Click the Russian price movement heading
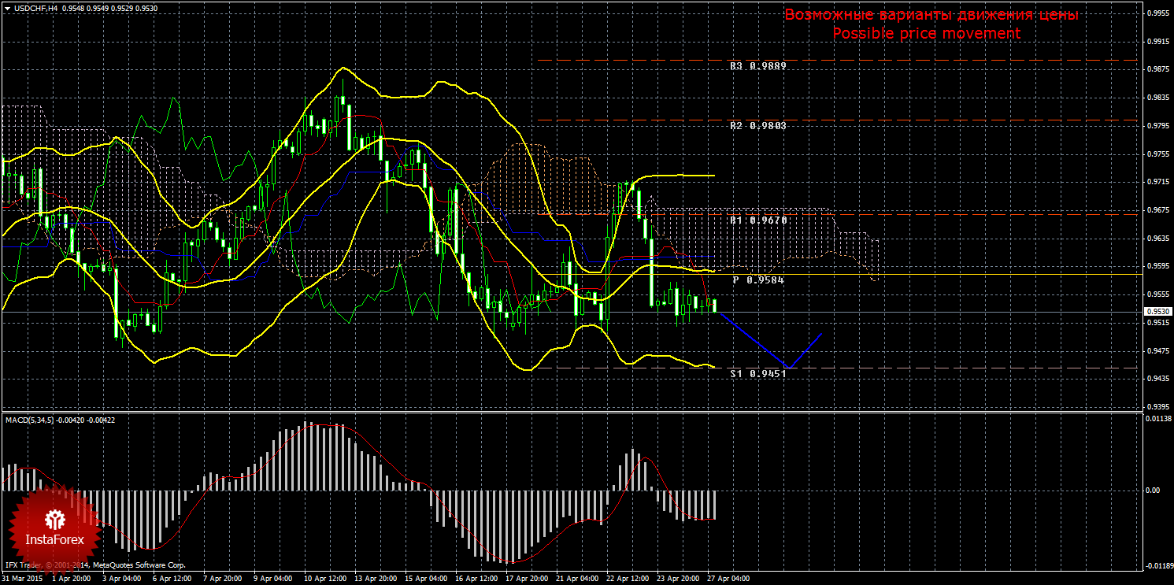The height and width of the screenshot is (585, 1174). coord(931,16)
